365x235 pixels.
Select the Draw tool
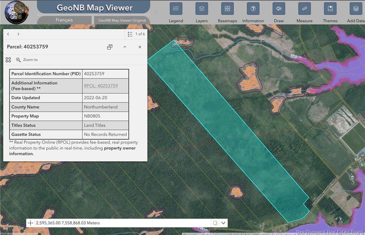click(279, 9)
